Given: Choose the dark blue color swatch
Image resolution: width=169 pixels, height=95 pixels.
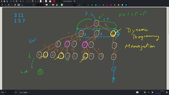Looking at the screenshot, I should 100,5.
